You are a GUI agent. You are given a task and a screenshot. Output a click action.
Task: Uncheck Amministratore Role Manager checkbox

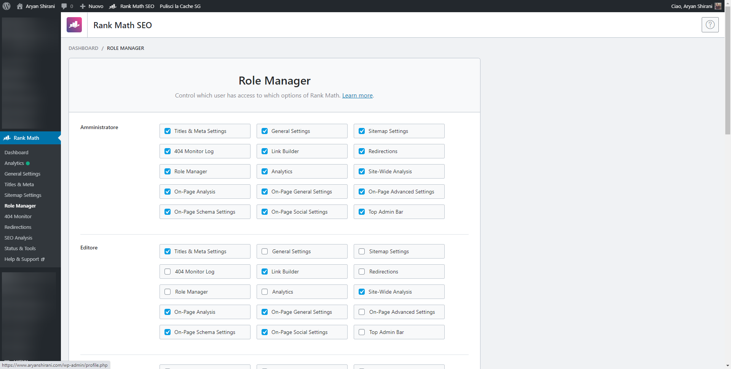tap(168, 171)
